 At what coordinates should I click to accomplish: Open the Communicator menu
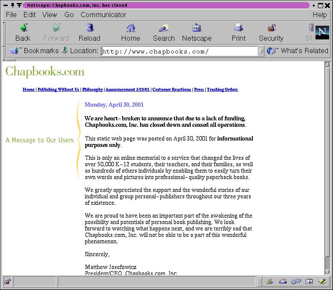click(103, 15)
